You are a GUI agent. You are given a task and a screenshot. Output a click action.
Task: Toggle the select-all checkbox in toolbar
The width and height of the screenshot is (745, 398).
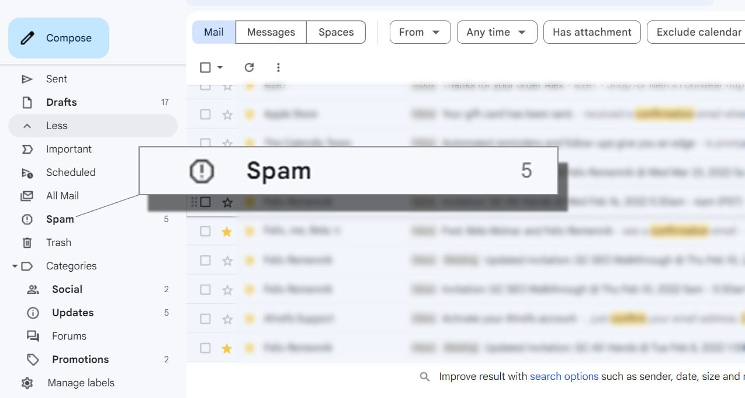pos(205,67)
